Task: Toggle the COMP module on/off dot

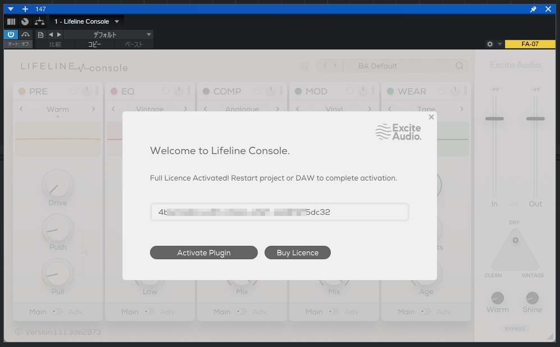Action: pyautogui.click(x=206, y=91)
